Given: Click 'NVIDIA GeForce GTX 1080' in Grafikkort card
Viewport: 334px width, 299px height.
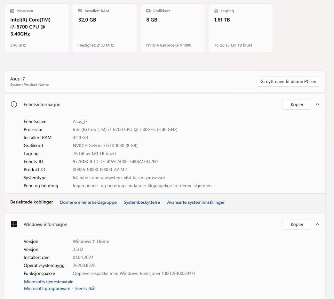Looking at the screenshot, I should pyautogui.click(x=169, y=45).
